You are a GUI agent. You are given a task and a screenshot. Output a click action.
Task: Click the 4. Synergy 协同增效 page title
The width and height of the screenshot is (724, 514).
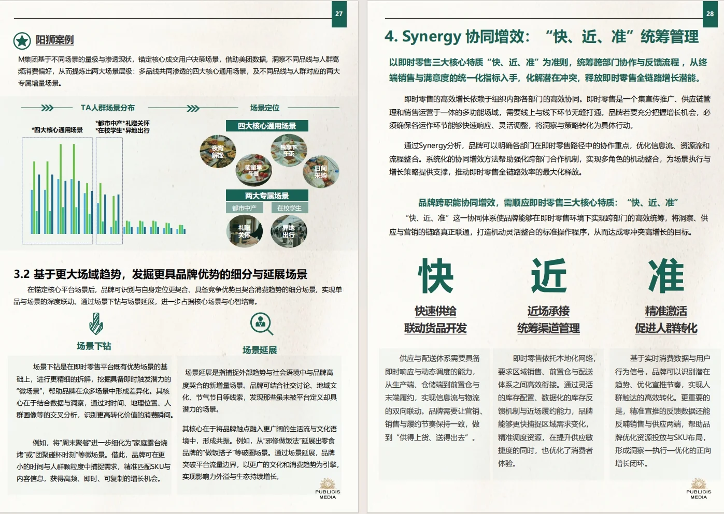coord(542,36)
